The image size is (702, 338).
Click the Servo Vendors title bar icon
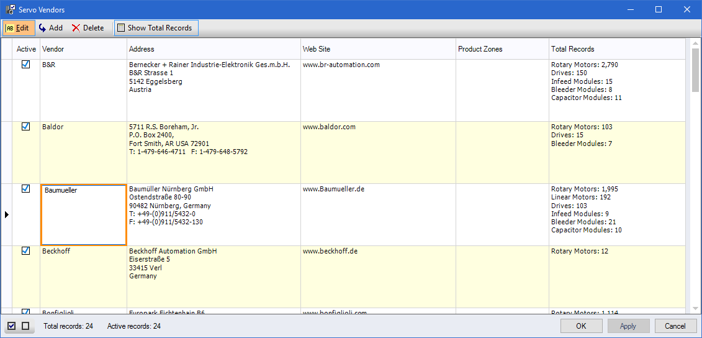point(10,9)
